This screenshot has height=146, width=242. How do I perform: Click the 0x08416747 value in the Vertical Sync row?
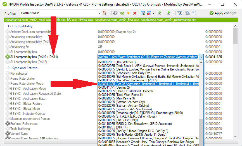(213, 134)
